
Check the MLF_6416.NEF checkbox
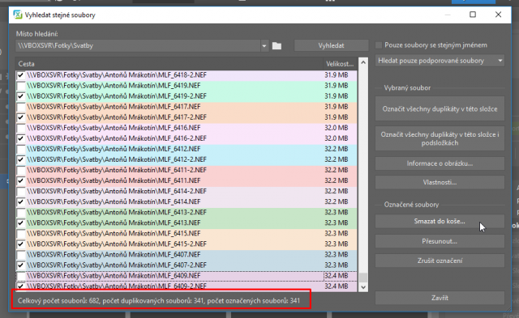click(x=21, y=128)
